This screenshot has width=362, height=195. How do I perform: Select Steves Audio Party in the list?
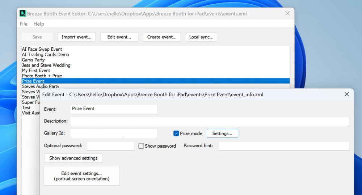(x=156, y=86)
